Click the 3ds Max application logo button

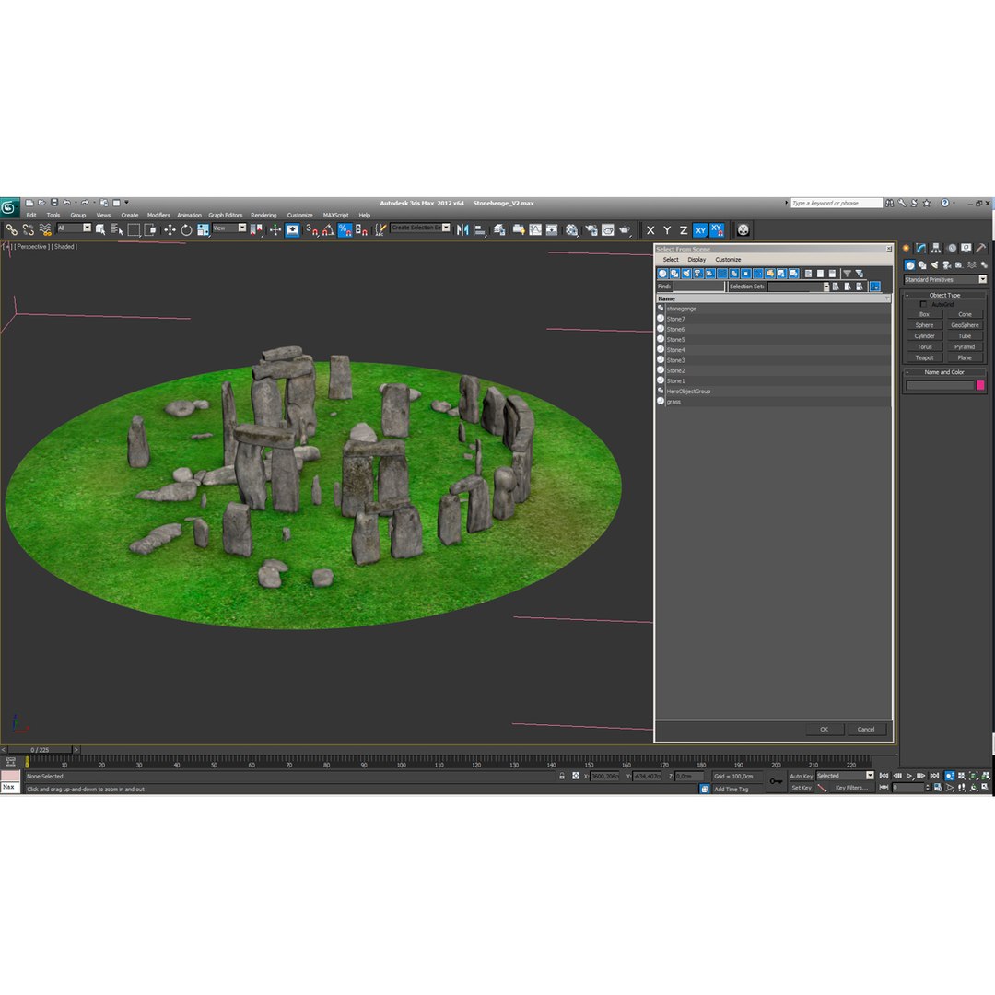click(9, 207)
